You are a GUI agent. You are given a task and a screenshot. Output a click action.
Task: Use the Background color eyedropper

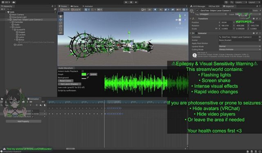click(88, 78)
